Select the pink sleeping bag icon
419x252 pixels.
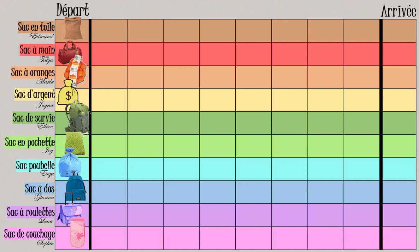click(x=77, y=232)
